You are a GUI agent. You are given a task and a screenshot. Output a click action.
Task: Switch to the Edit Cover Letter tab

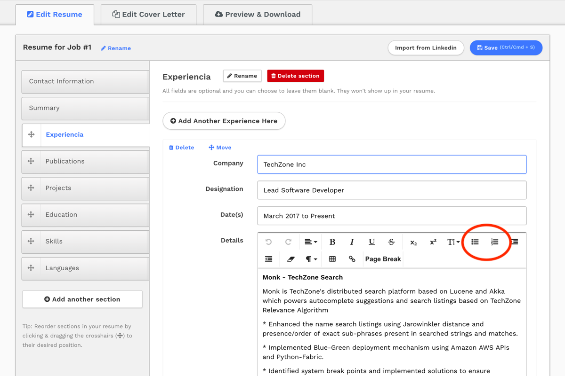[x=148, y=15]
